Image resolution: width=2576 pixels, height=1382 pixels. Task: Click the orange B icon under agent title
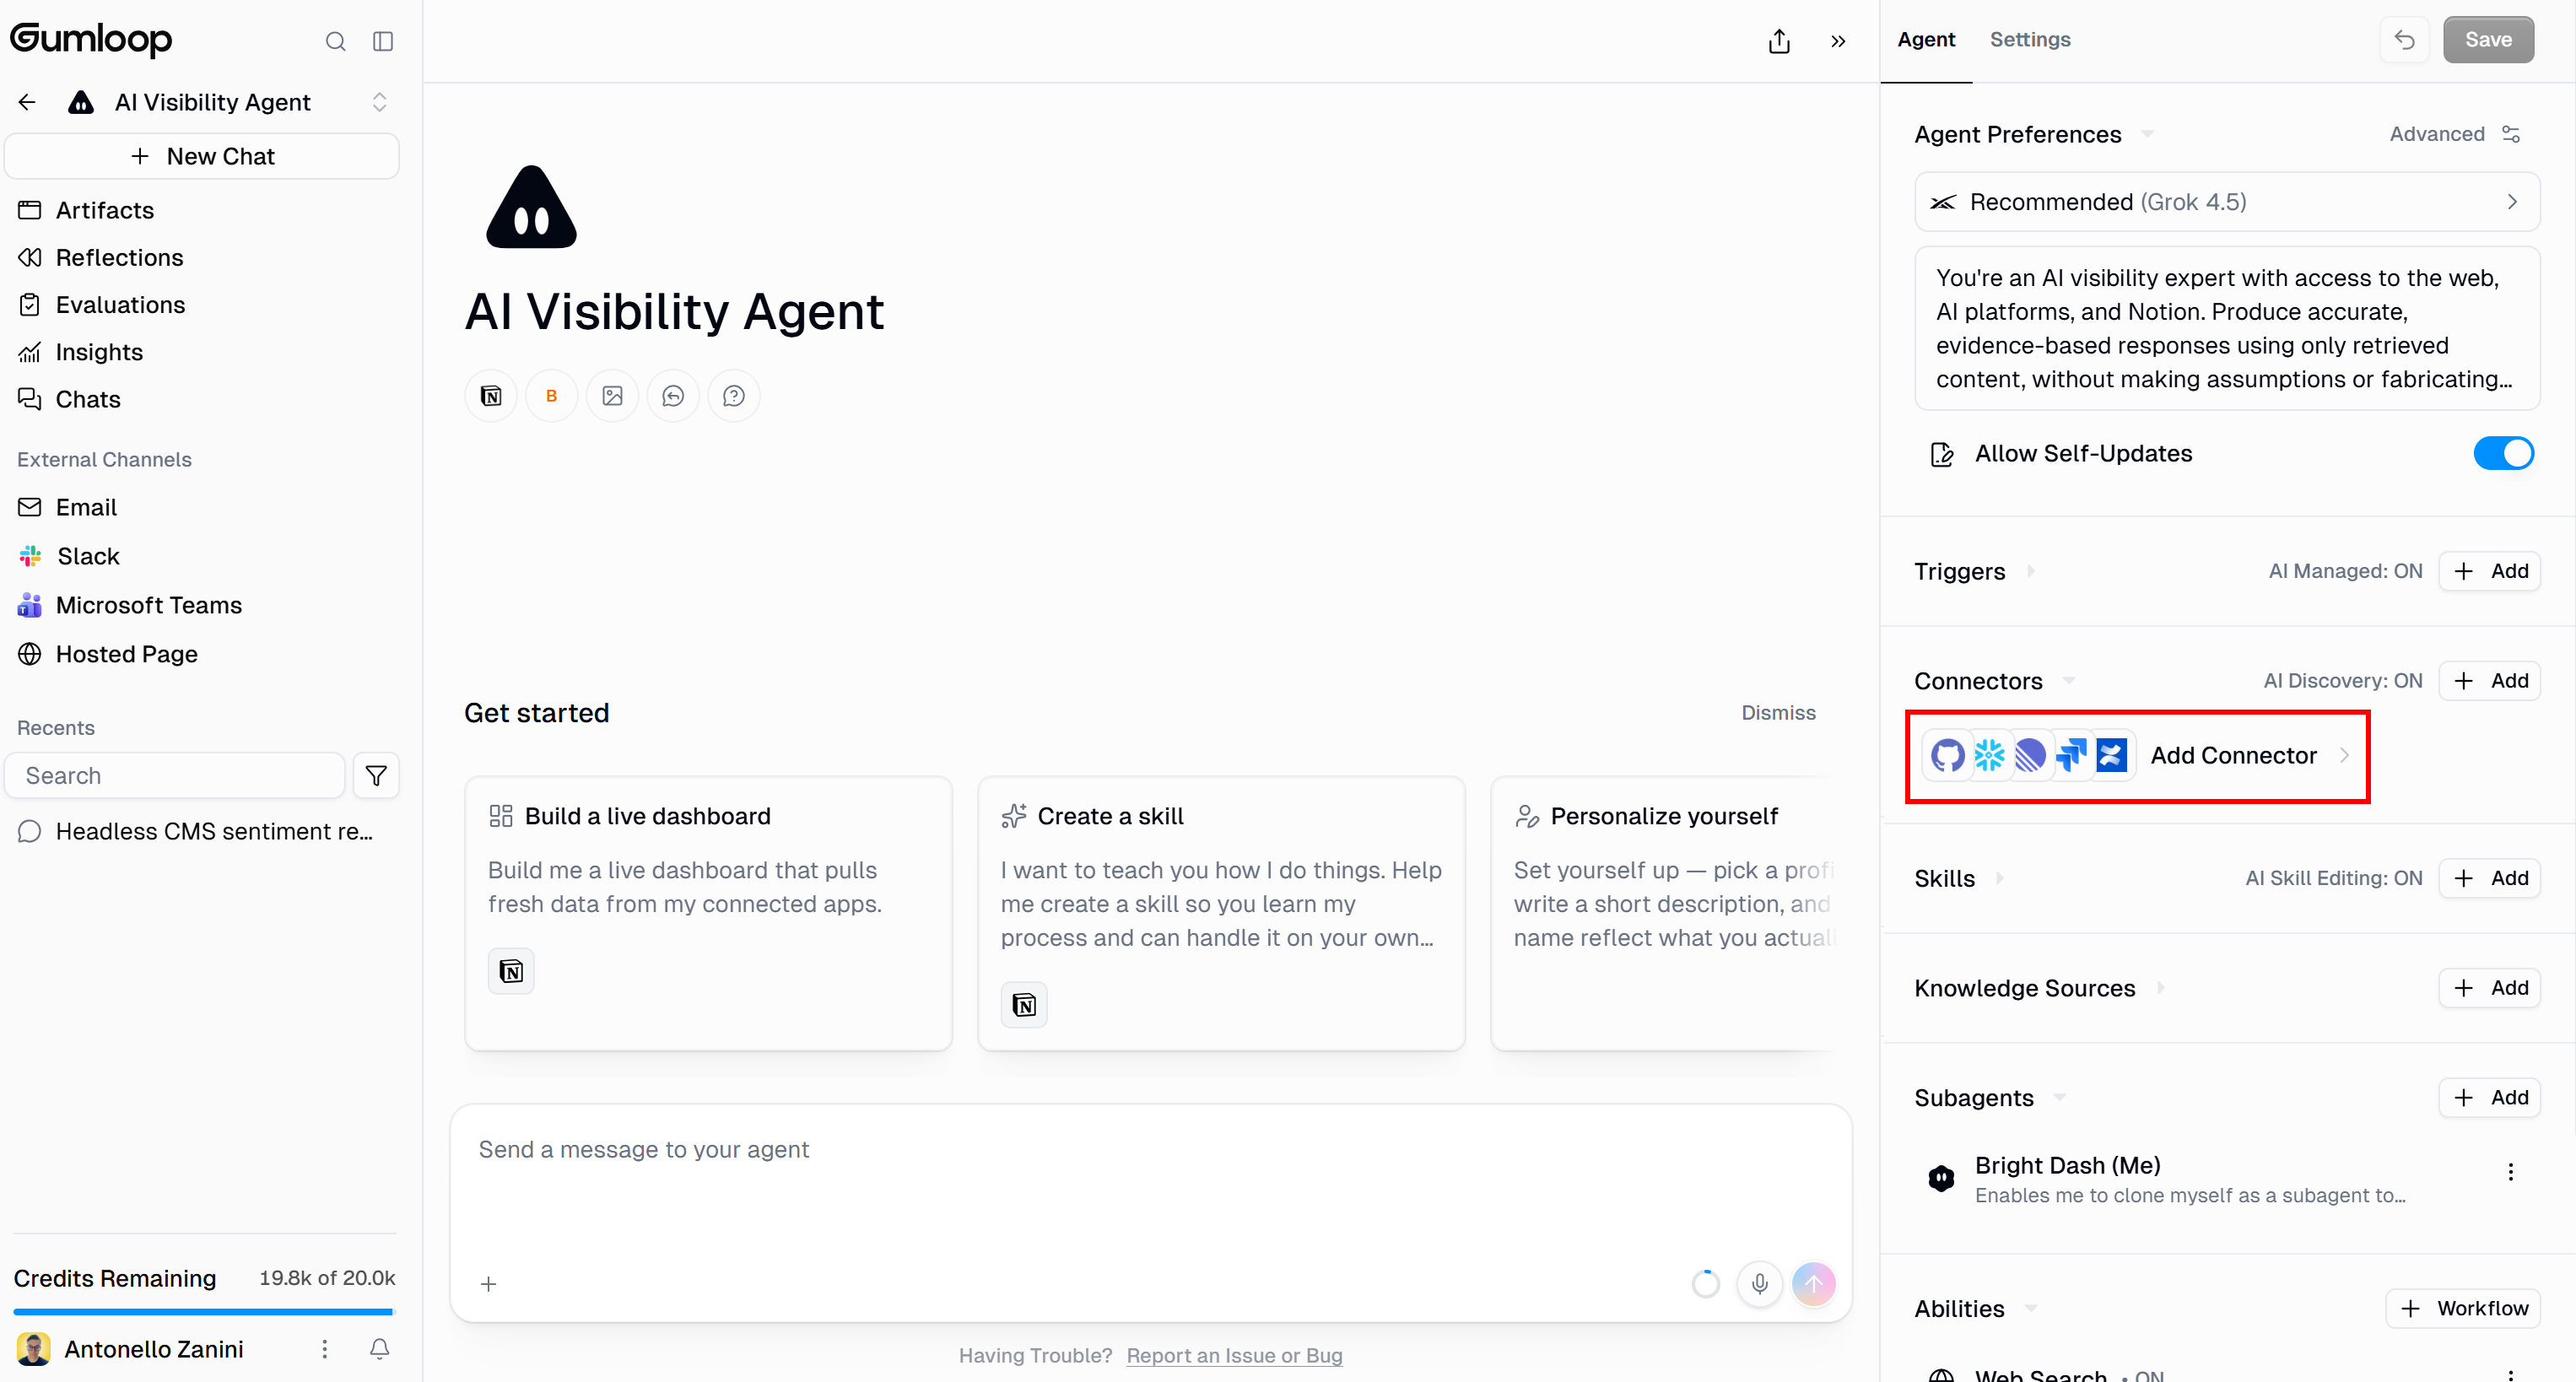(x=551, y=396)
